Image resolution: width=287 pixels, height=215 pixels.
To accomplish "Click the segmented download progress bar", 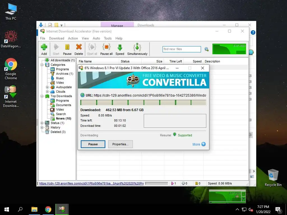I will tap(143, 102).
